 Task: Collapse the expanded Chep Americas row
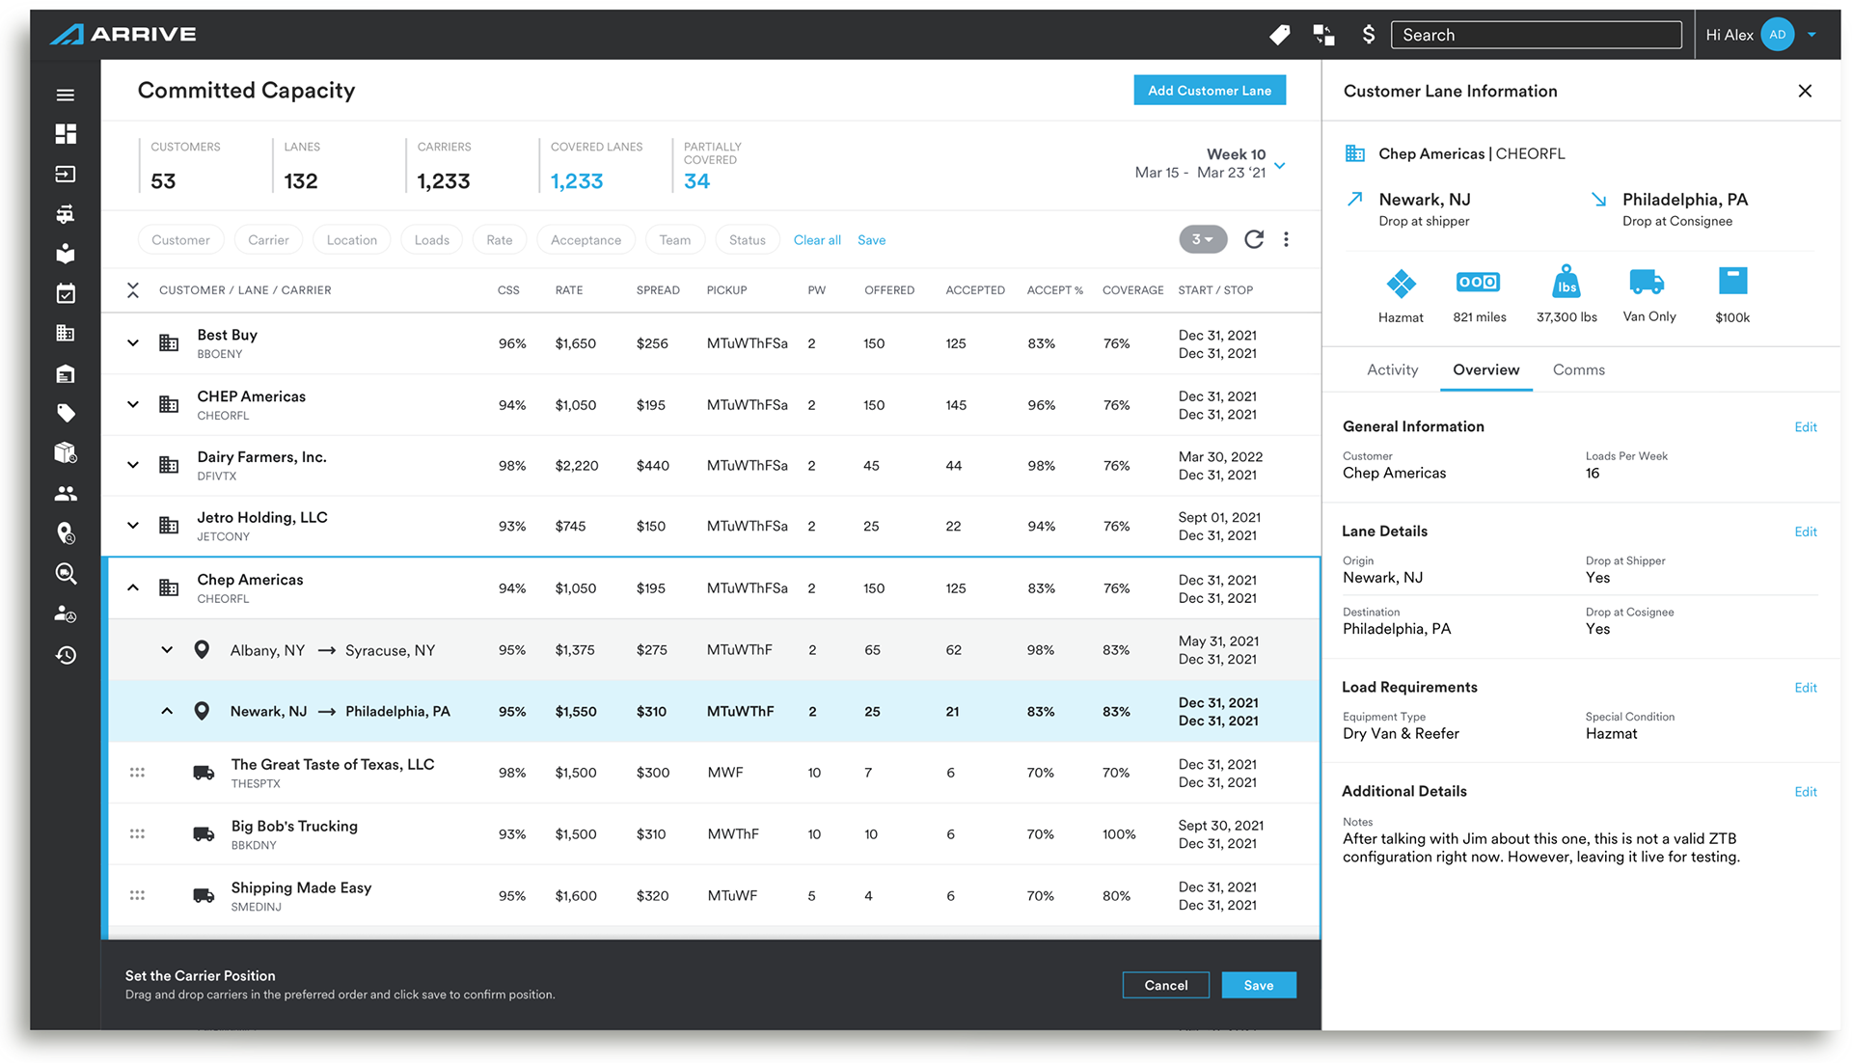point(133,587)
